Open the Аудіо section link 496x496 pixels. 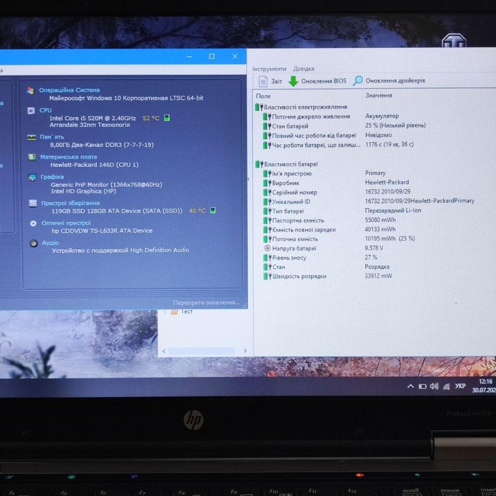point(50,243)
